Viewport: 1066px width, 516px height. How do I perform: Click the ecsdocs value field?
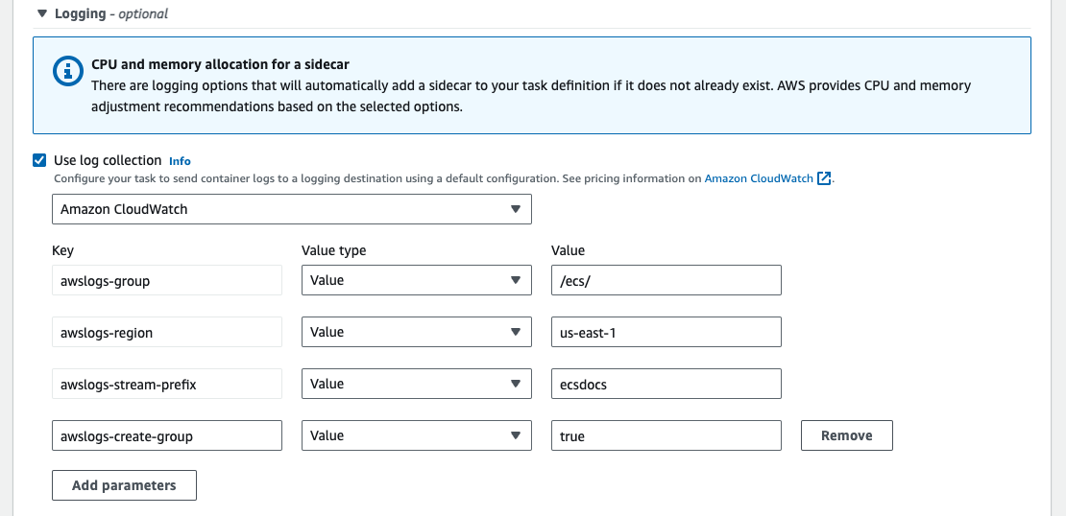pos(666,384)
